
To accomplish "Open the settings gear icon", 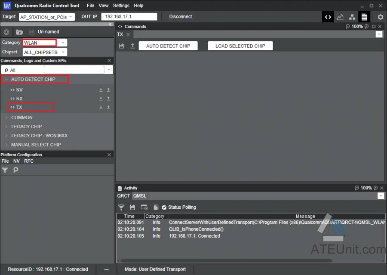I will (x=381, y=17).
